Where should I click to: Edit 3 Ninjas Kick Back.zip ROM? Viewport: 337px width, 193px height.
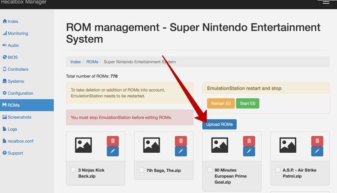pyautogui.click(x=113, y=151)
